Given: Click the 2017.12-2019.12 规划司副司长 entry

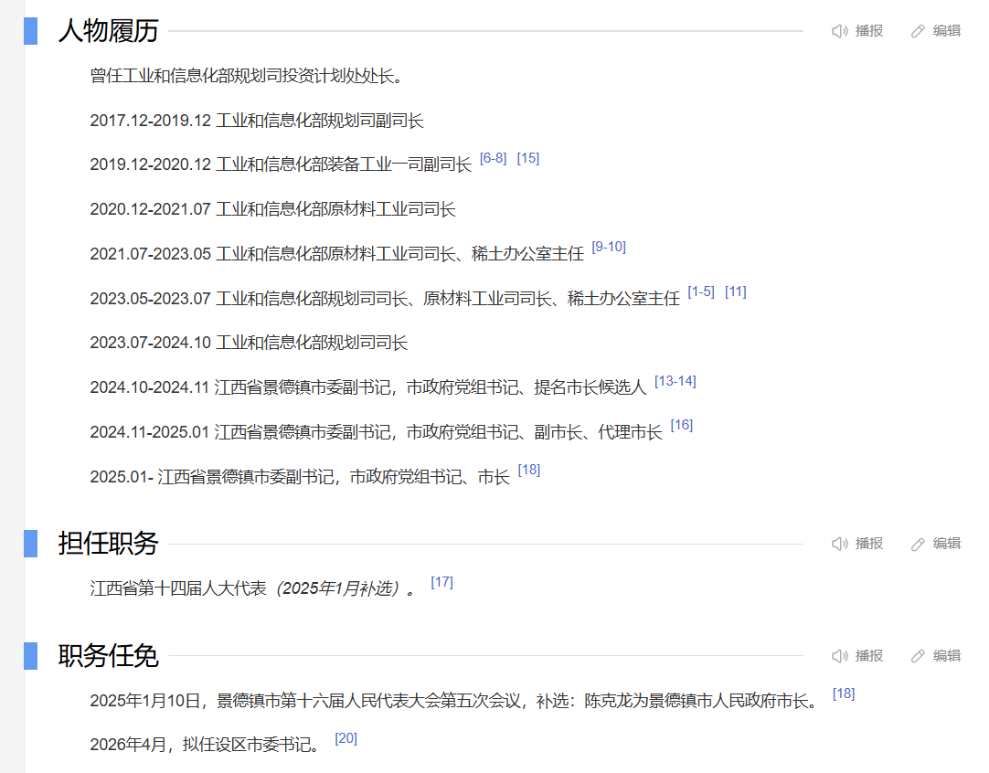Looking at the screenshot, I should click(257, 121).
